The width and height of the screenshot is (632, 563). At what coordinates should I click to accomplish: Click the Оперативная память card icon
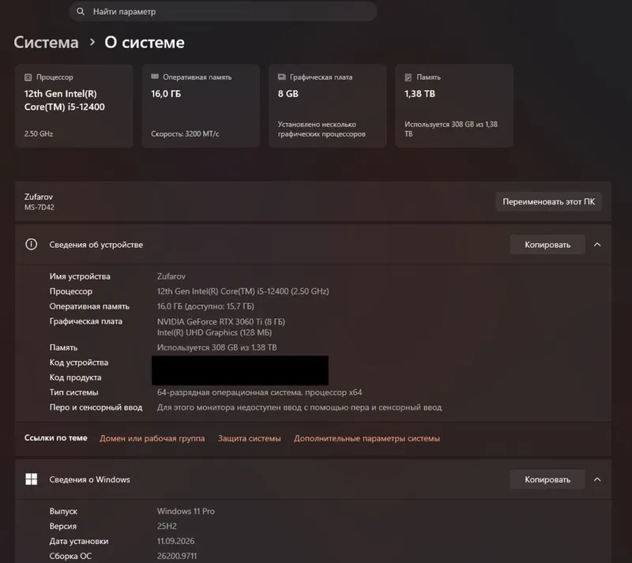154,77
